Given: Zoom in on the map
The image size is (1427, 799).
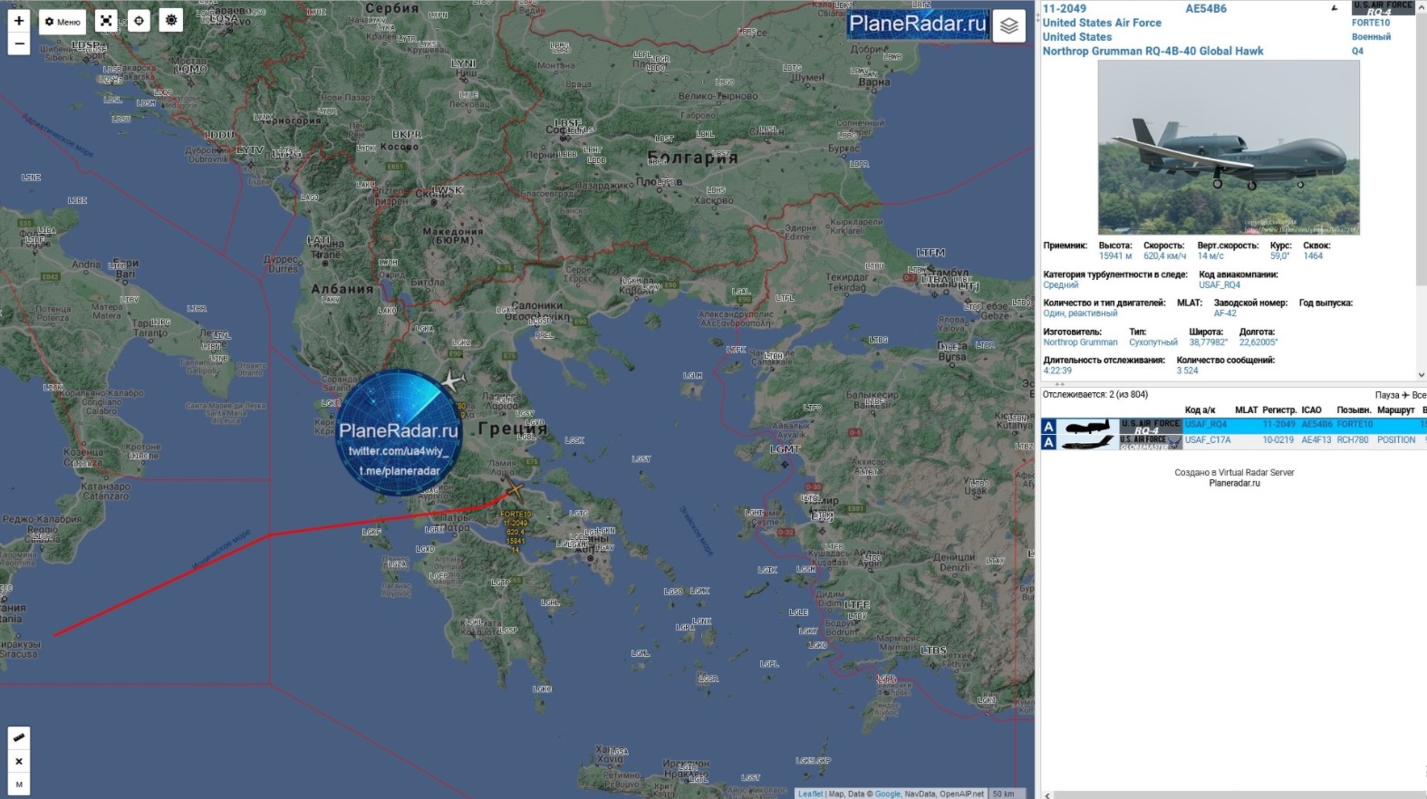Looking at the screenshot, I should 19,21.
